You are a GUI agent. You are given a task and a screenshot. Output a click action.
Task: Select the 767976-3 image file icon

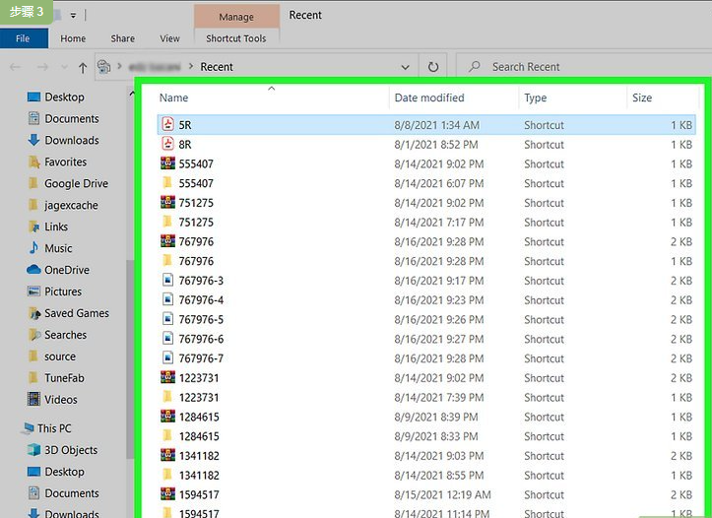pos(168,280)
